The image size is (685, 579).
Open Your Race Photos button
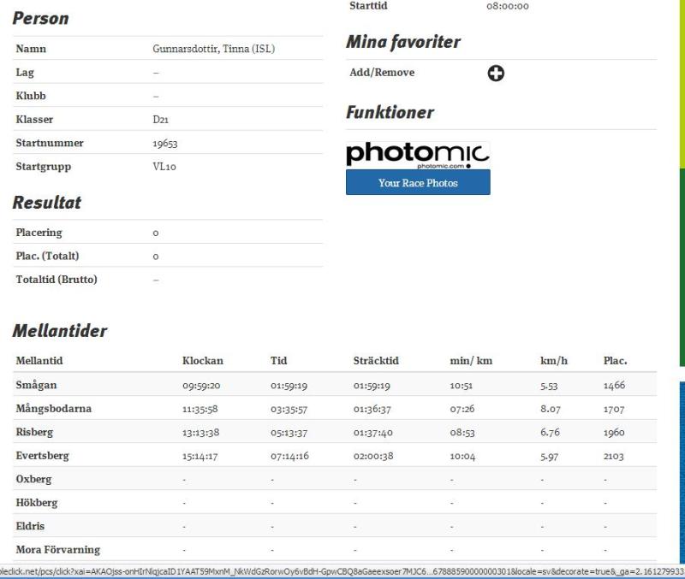(x=418, y=182)
